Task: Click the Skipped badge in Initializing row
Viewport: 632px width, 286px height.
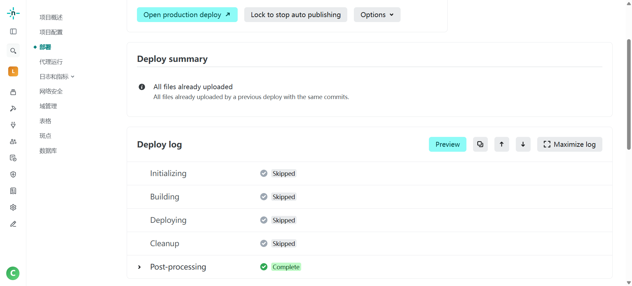Action: (284, 173)
